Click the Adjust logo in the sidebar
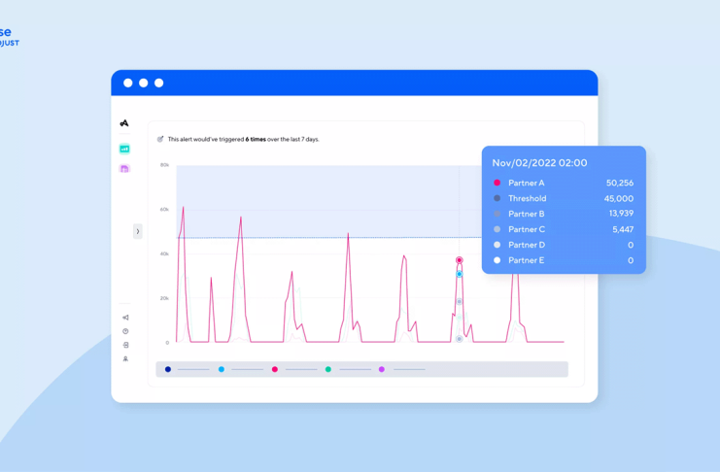This screenshot has height=472, width=720. [124, 123]
